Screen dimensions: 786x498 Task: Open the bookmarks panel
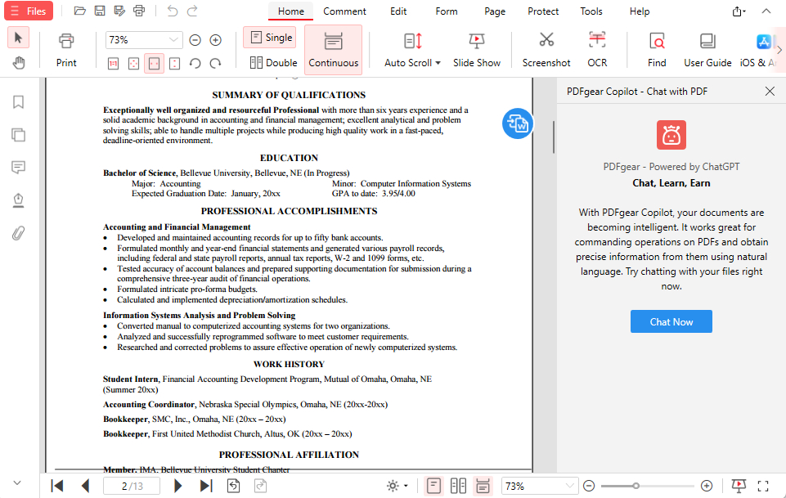(18, 101)
